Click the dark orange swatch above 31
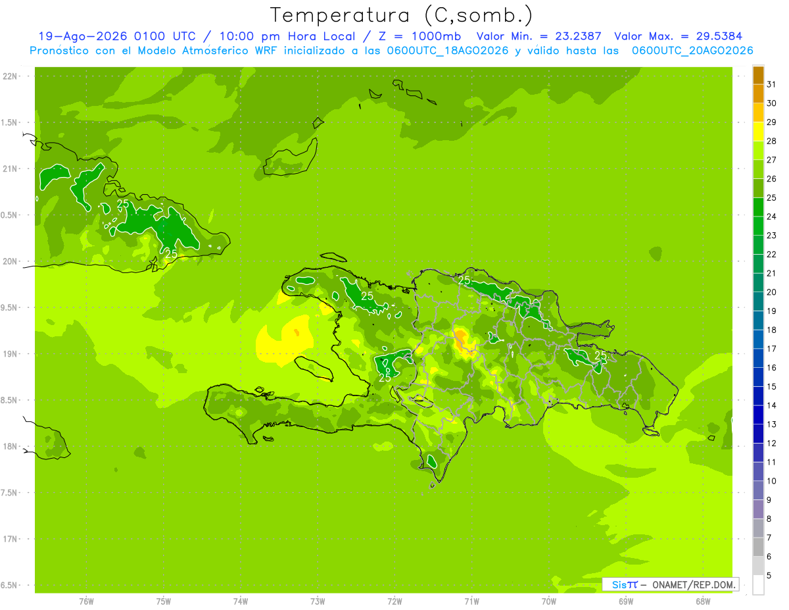 point(758,74)
